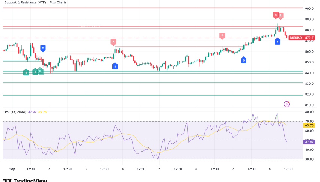Select the blue B marker before date 2
The height and width of the screenshot is (182, 320).
[43, 48]
